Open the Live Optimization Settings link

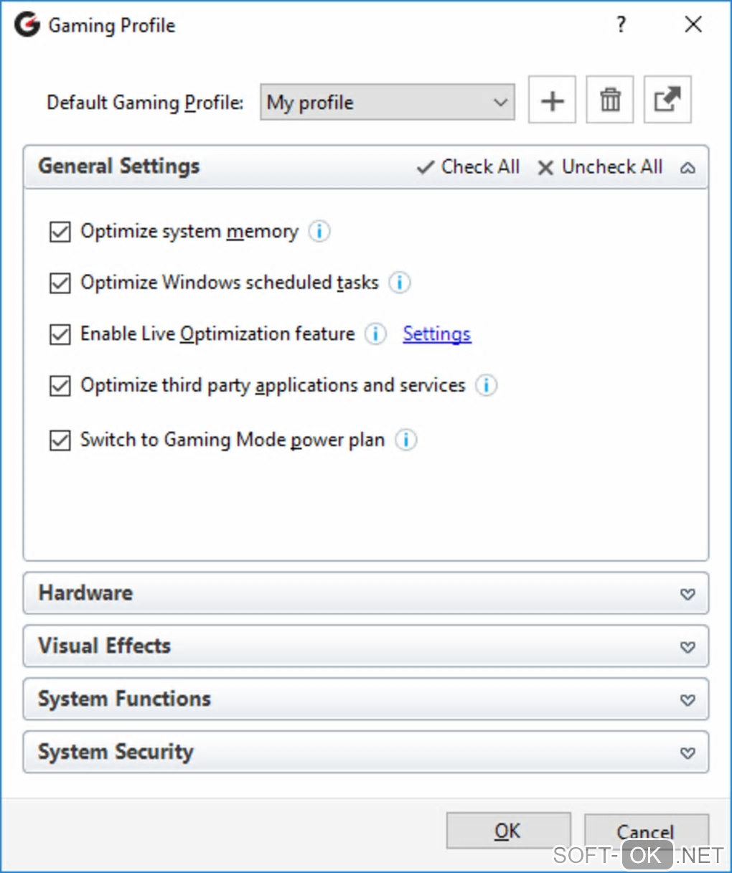(436, 334)
